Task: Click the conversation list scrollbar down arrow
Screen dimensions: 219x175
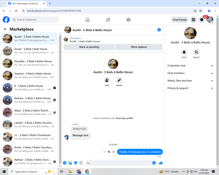Action: tap(60, 166)
